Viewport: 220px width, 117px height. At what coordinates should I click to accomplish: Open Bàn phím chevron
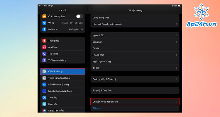(x=177, y=42)
